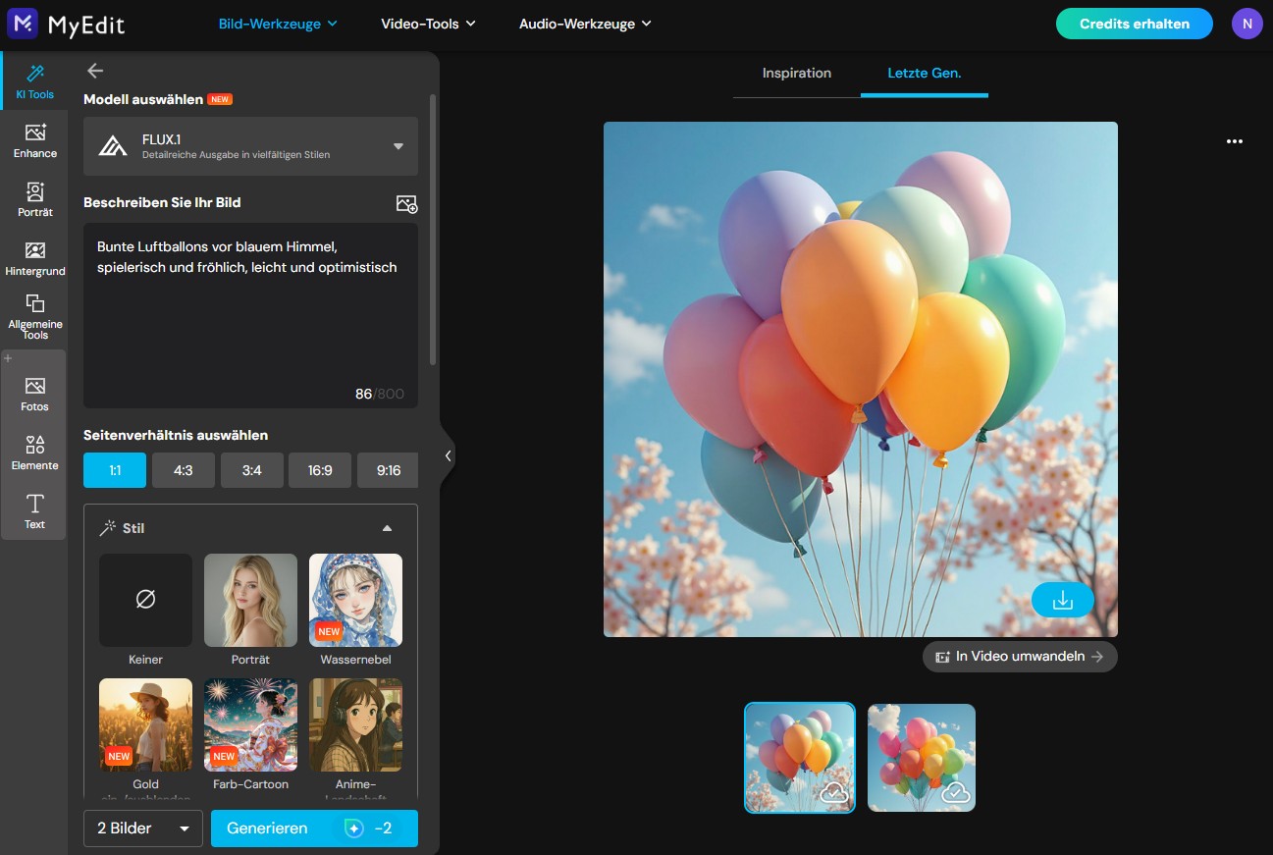The image size is (1273, 855).
Task: Click the Generieren button
Action: [x=314, y=828]
